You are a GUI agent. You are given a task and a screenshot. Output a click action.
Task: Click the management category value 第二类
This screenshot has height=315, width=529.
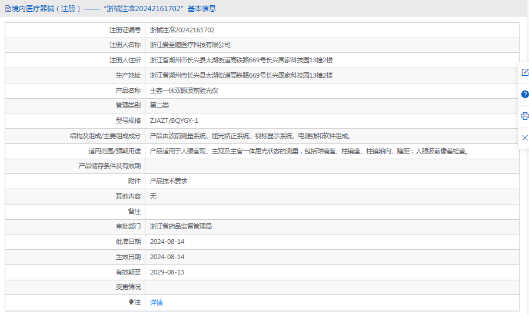[x=159, y=105]
